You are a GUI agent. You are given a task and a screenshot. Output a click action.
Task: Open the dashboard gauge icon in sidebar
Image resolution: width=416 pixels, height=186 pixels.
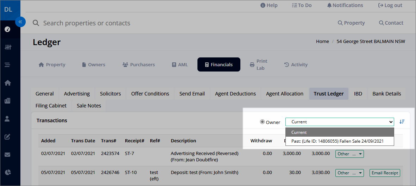tap(8, 29)
